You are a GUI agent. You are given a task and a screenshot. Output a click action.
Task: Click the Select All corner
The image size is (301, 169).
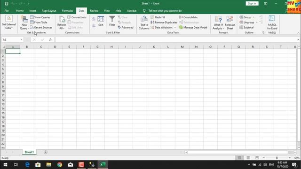pos(3,47)
